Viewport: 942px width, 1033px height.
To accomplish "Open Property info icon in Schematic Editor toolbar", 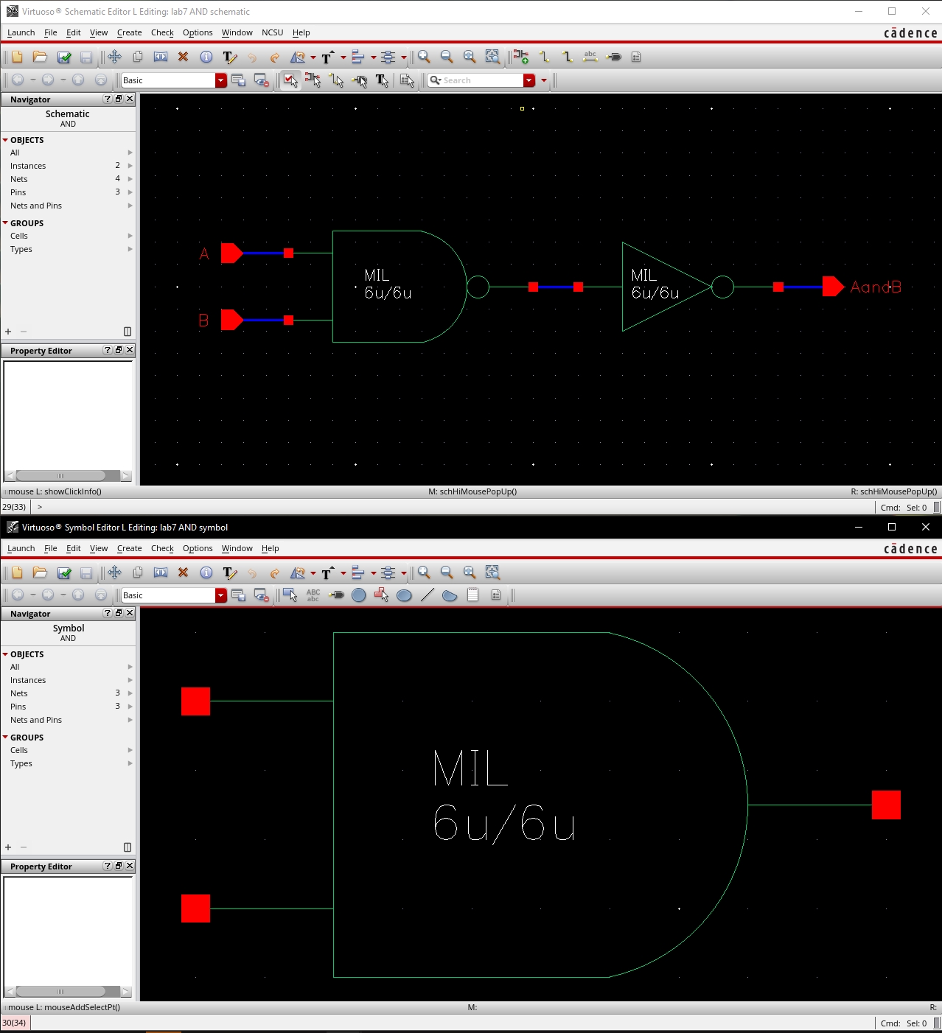I will click(x=206, y=57).
